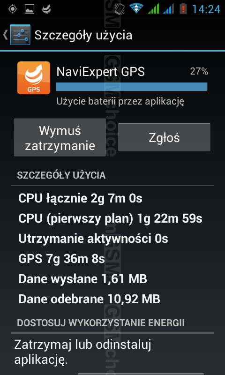225x375 pixels.
Task: Tap the GPS 7g 36m 8s entry
Action: click(61, 259)
